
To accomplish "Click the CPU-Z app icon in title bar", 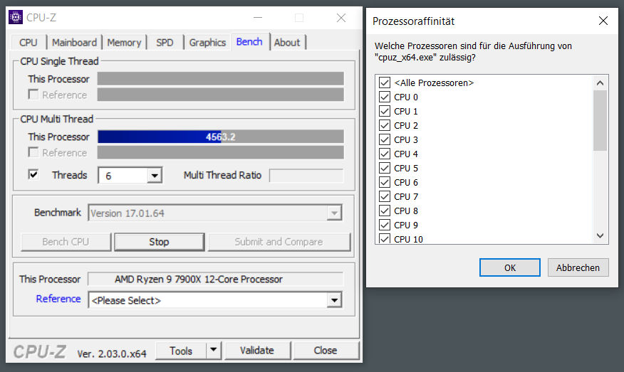I will click(16, 18).
